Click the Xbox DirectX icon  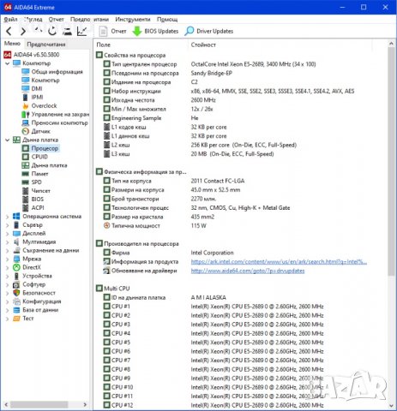point(16,267)
